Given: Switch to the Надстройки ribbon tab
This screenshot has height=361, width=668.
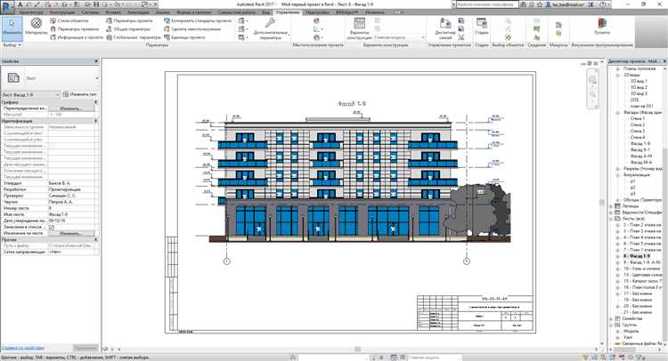Looking at the screenshot, I should pyautogui.click(x=317, y=12).
